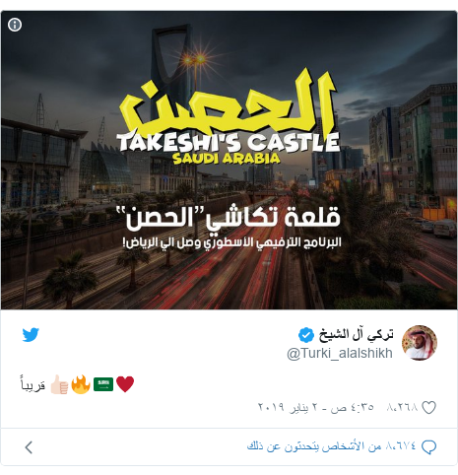
Task: Click the reply speech bubble icon
Action: tap(428, 447)
